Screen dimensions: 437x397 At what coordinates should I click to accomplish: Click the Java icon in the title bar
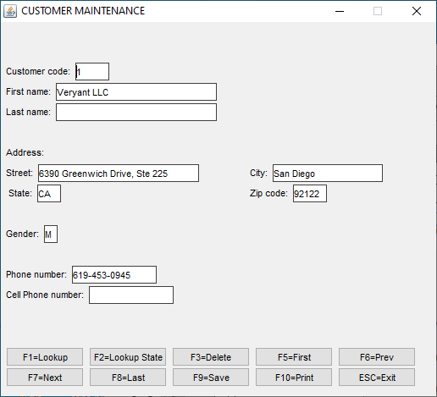tap(10, 11)
